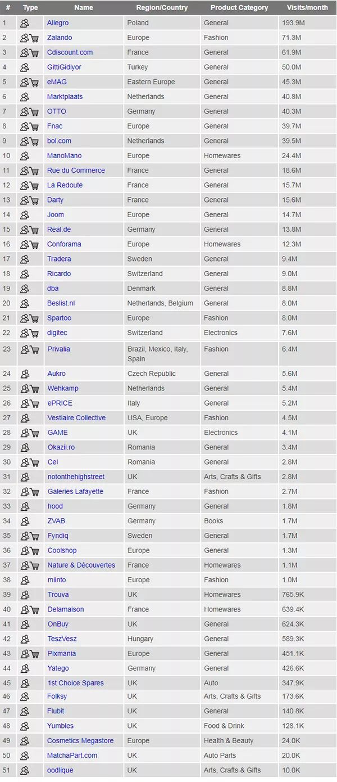Viewport: 337px width, 782px height.
Task: Sort by the Visits/month column header
Action: [307, 8]
